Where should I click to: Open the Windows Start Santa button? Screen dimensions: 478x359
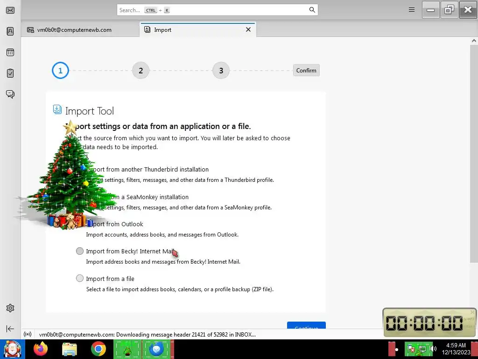[x=12, y=349]
